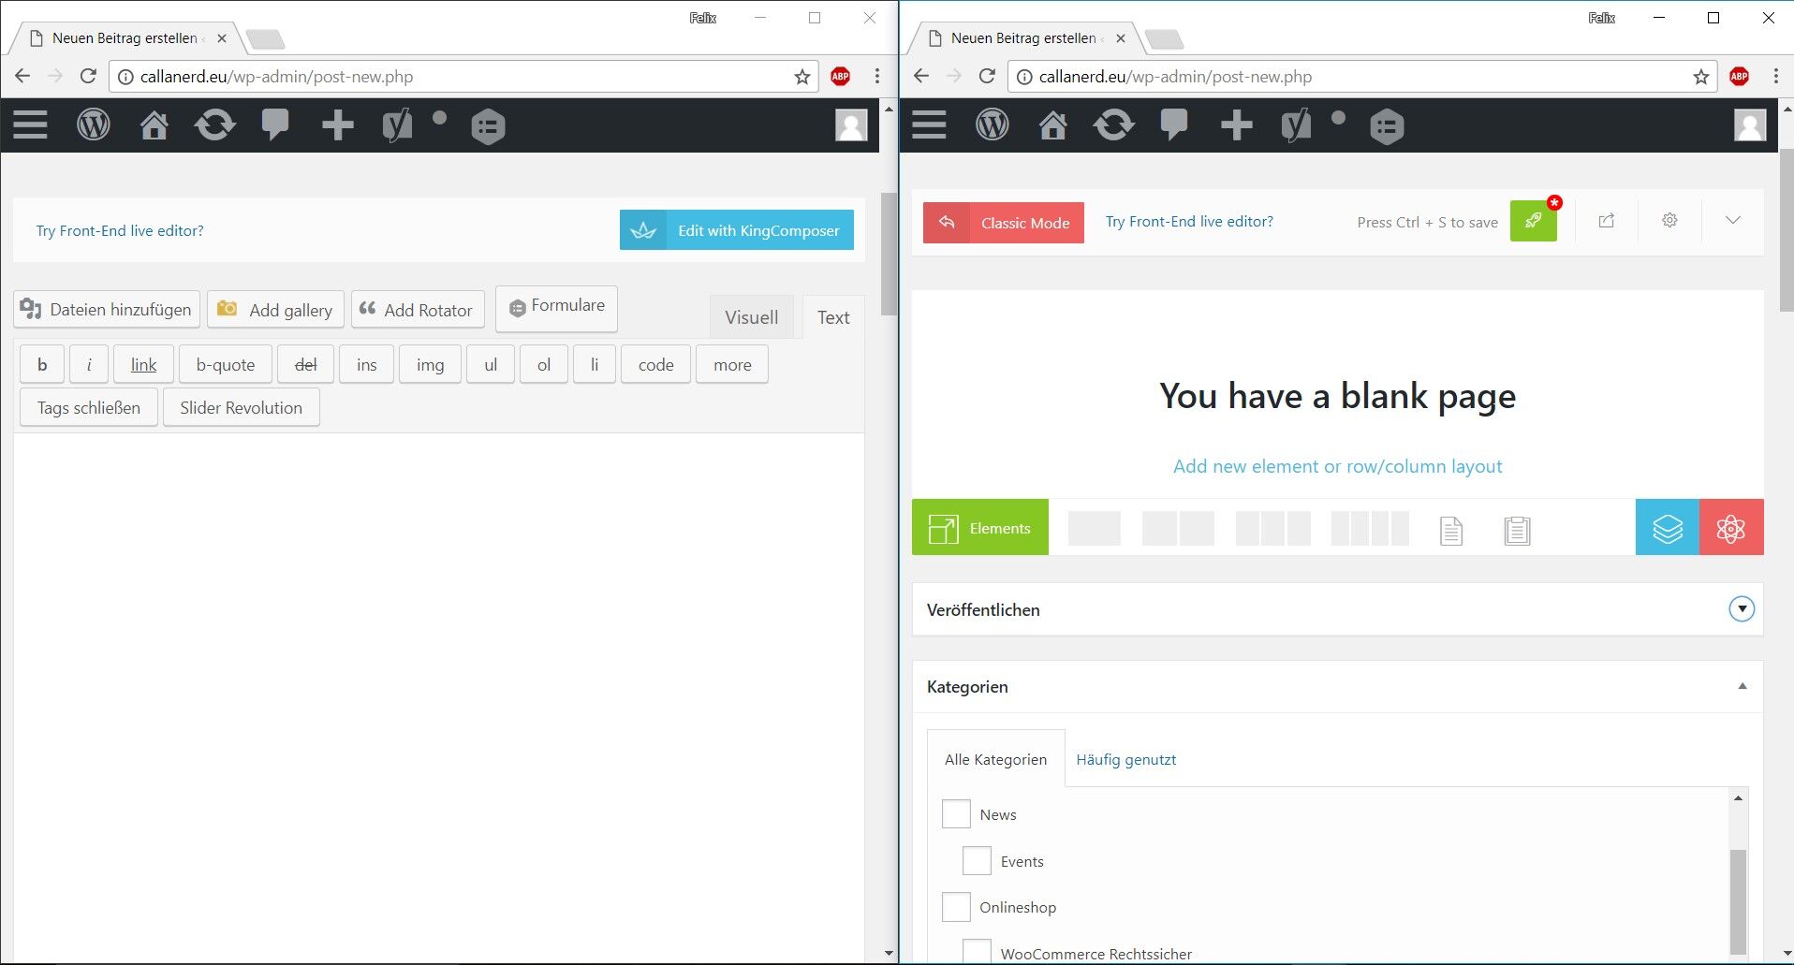Open KingComposer settings gear icon
Image resolution: width=1794 pixels, height=965 pixels.
[x=1669, y=220]
